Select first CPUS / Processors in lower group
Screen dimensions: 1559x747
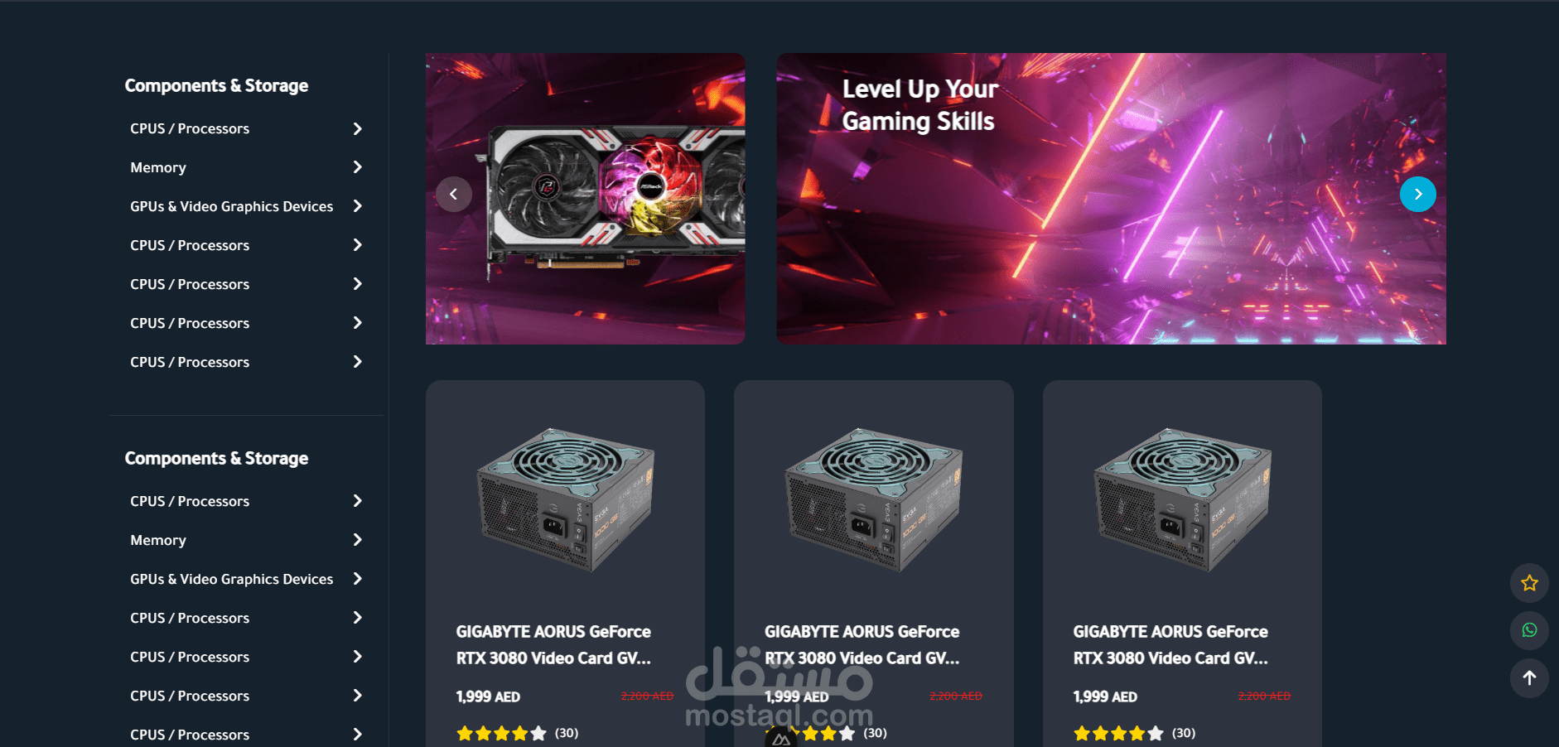point(190,501)
